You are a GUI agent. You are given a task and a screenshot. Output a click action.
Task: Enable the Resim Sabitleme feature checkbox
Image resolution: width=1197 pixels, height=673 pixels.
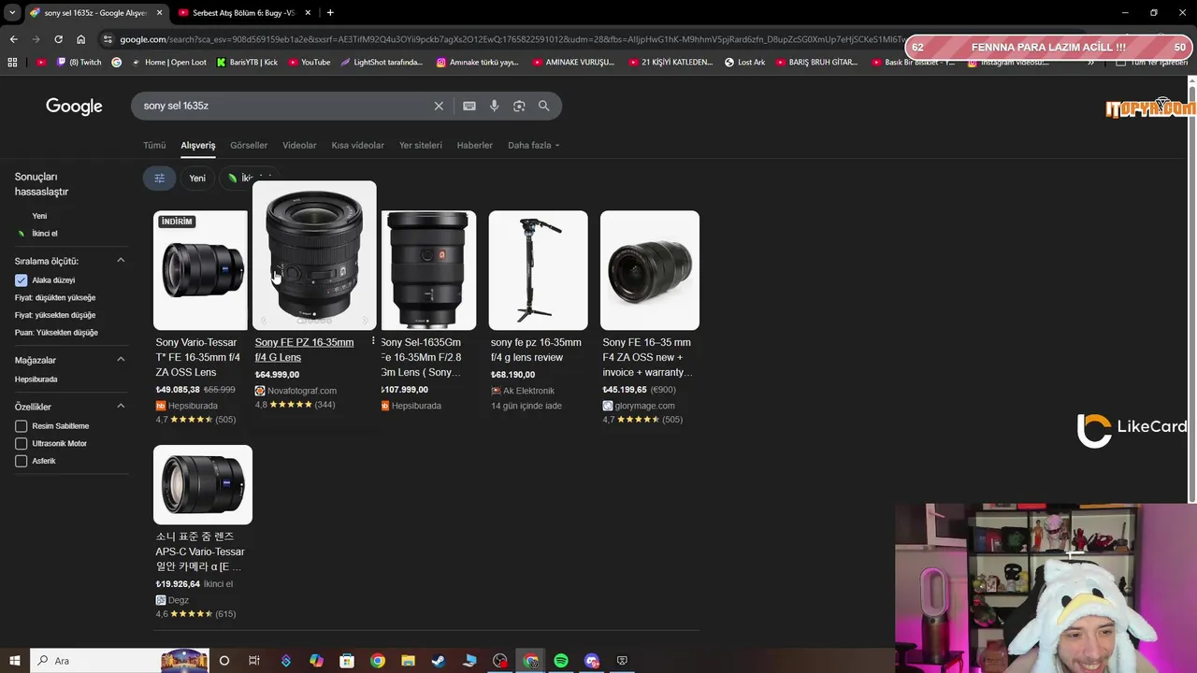tap(21, 426)
